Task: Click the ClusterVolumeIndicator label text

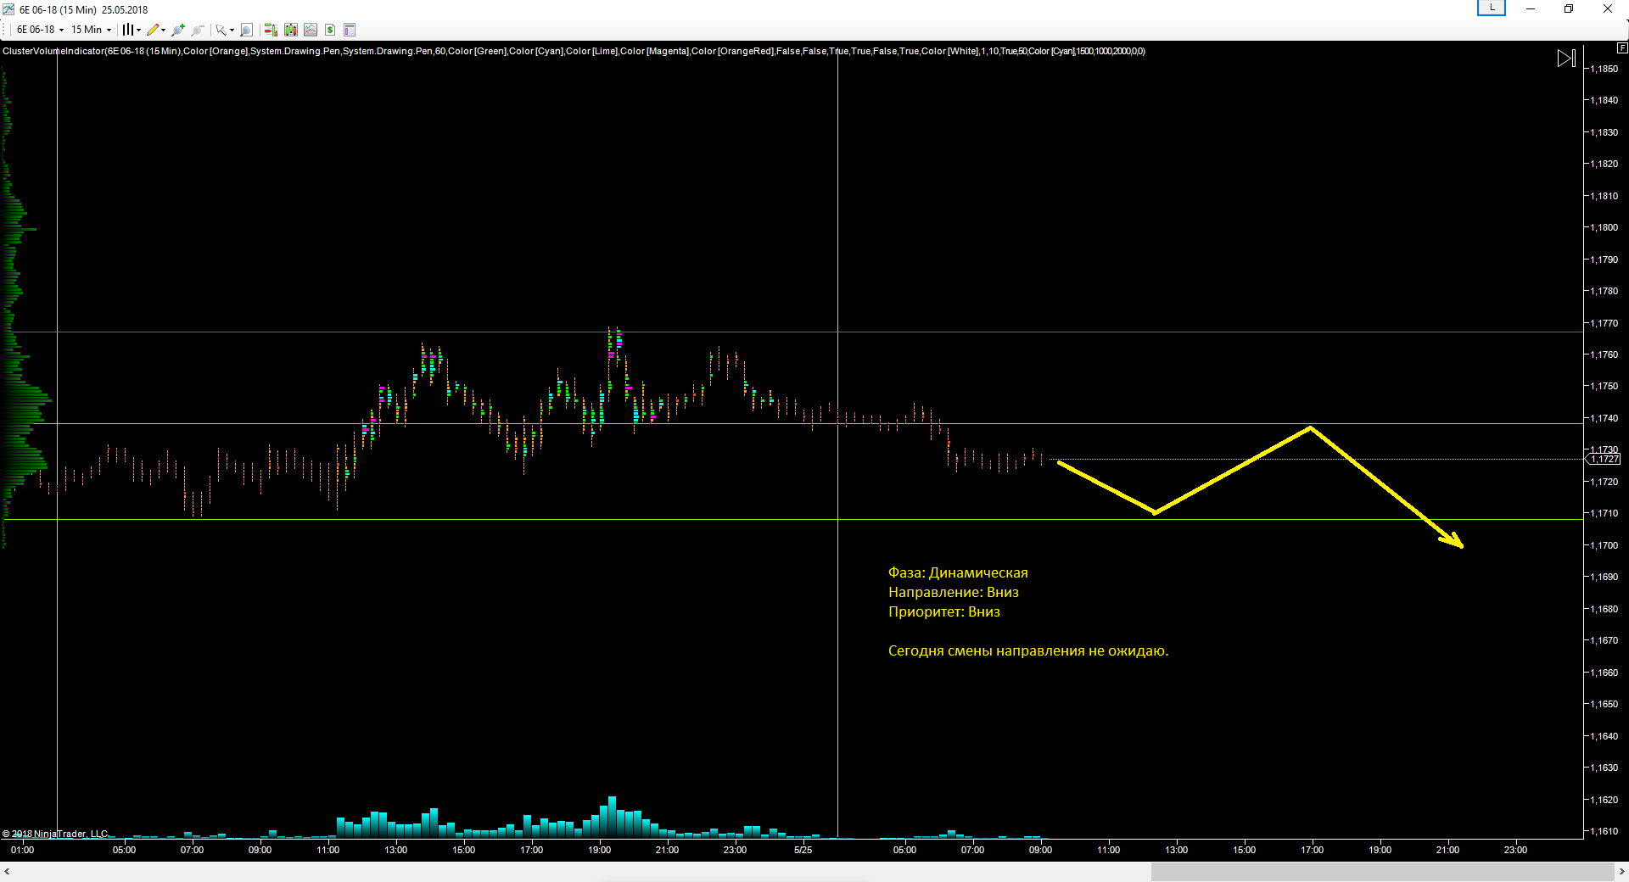Action: pos(574,51)
